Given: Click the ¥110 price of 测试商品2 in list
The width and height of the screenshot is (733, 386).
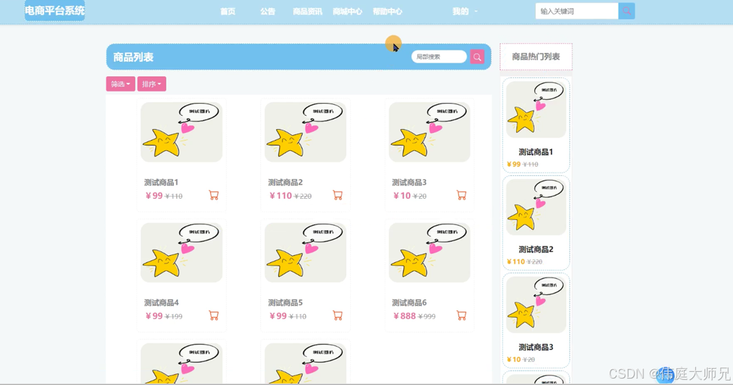Looking at the screenshot, I should 280,196.
